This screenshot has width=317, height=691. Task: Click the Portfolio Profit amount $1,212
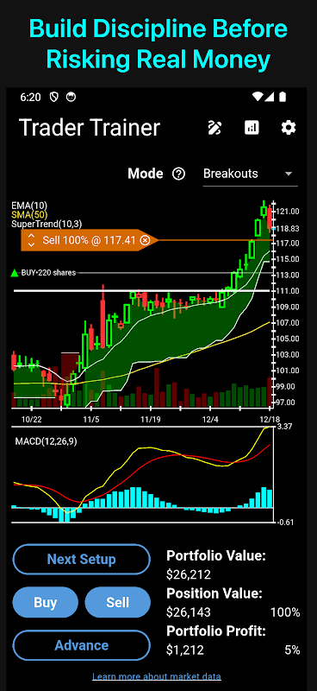[x=185, y=650]
